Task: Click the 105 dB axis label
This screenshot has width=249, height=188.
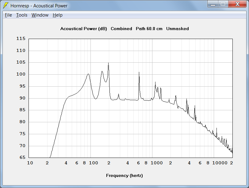Action: (21, 62)
